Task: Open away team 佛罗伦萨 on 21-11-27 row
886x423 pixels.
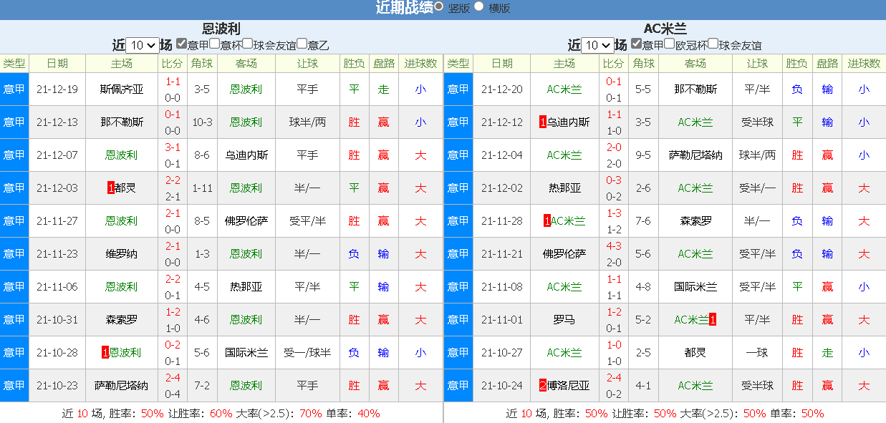Action: 246,221
